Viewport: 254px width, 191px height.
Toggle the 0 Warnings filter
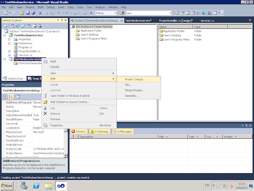pos(99,132)
